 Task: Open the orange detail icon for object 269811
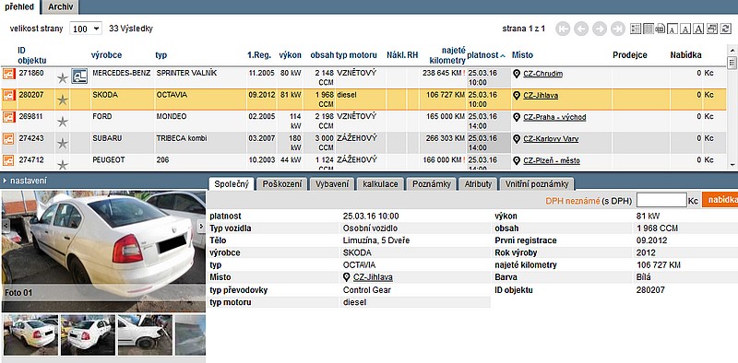(8, 117)
